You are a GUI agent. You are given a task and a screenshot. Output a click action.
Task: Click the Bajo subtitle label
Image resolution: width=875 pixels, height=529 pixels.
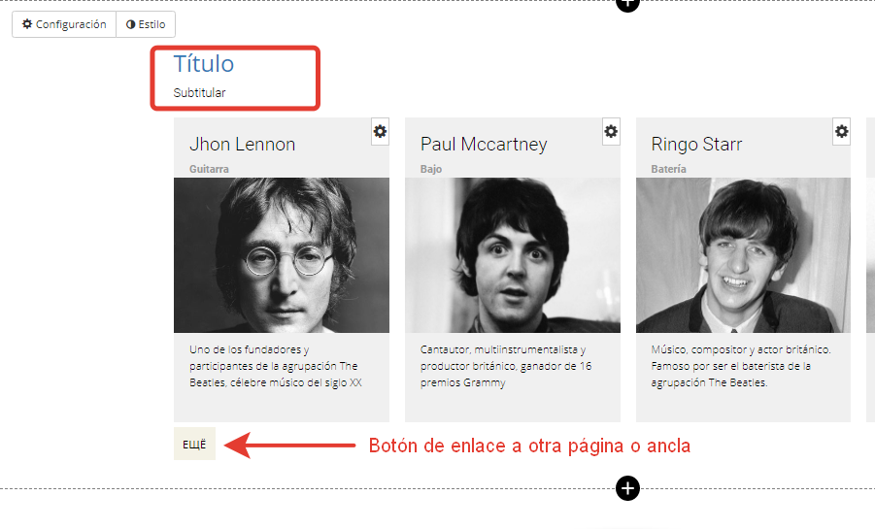[431, 169]
